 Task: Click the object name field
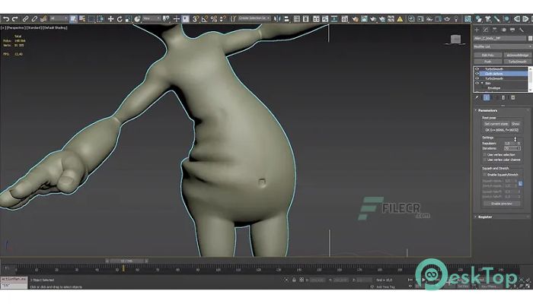point(499,38)
